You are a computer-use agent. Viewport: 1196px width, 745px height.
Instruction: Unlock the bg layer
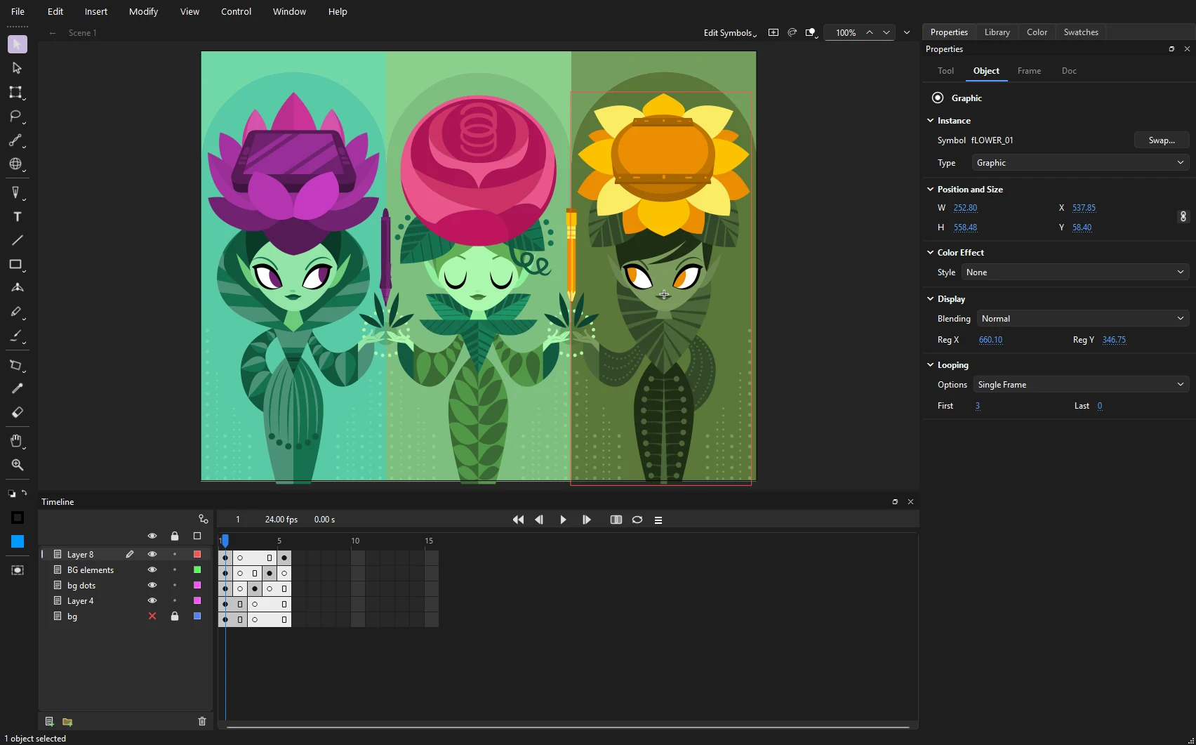coord(175,617)
